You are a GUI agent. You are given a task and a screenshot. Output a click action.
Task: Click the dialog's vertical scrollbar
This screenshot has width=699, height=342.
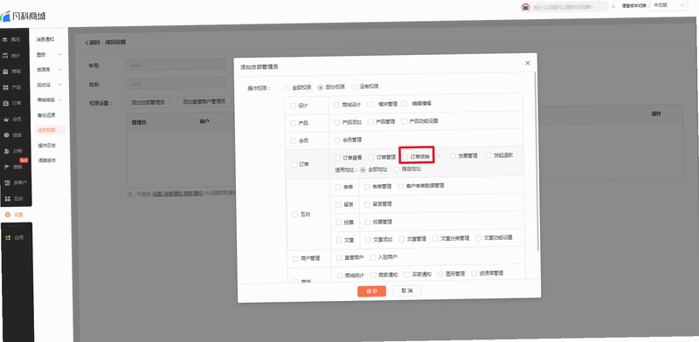[536, 161]
